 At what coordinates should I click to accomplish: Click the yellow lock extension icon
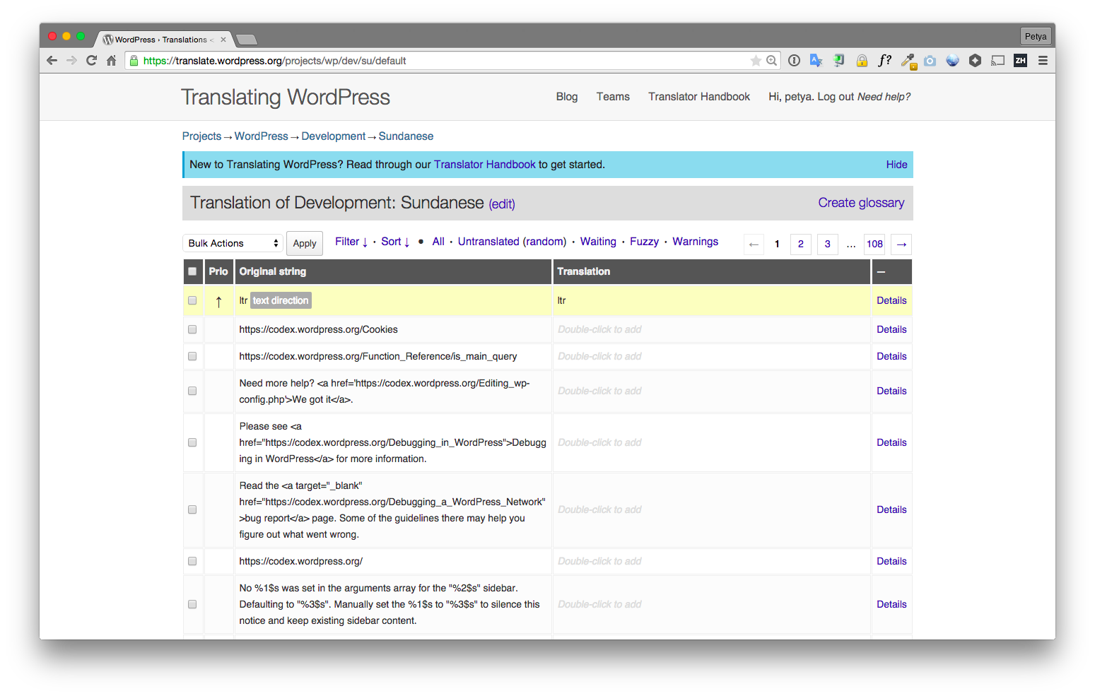pyautogui.click(x=862, y=60)
